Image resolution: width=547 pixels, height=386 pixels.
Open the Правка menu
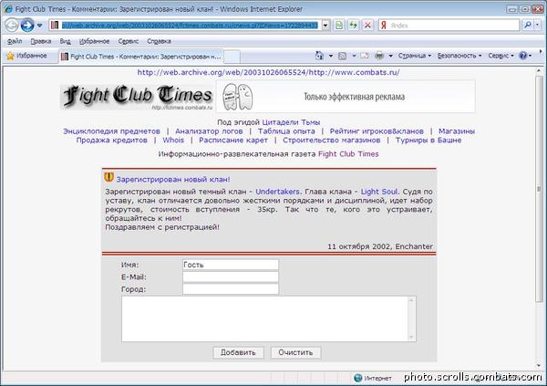click(x=41, y=41)
